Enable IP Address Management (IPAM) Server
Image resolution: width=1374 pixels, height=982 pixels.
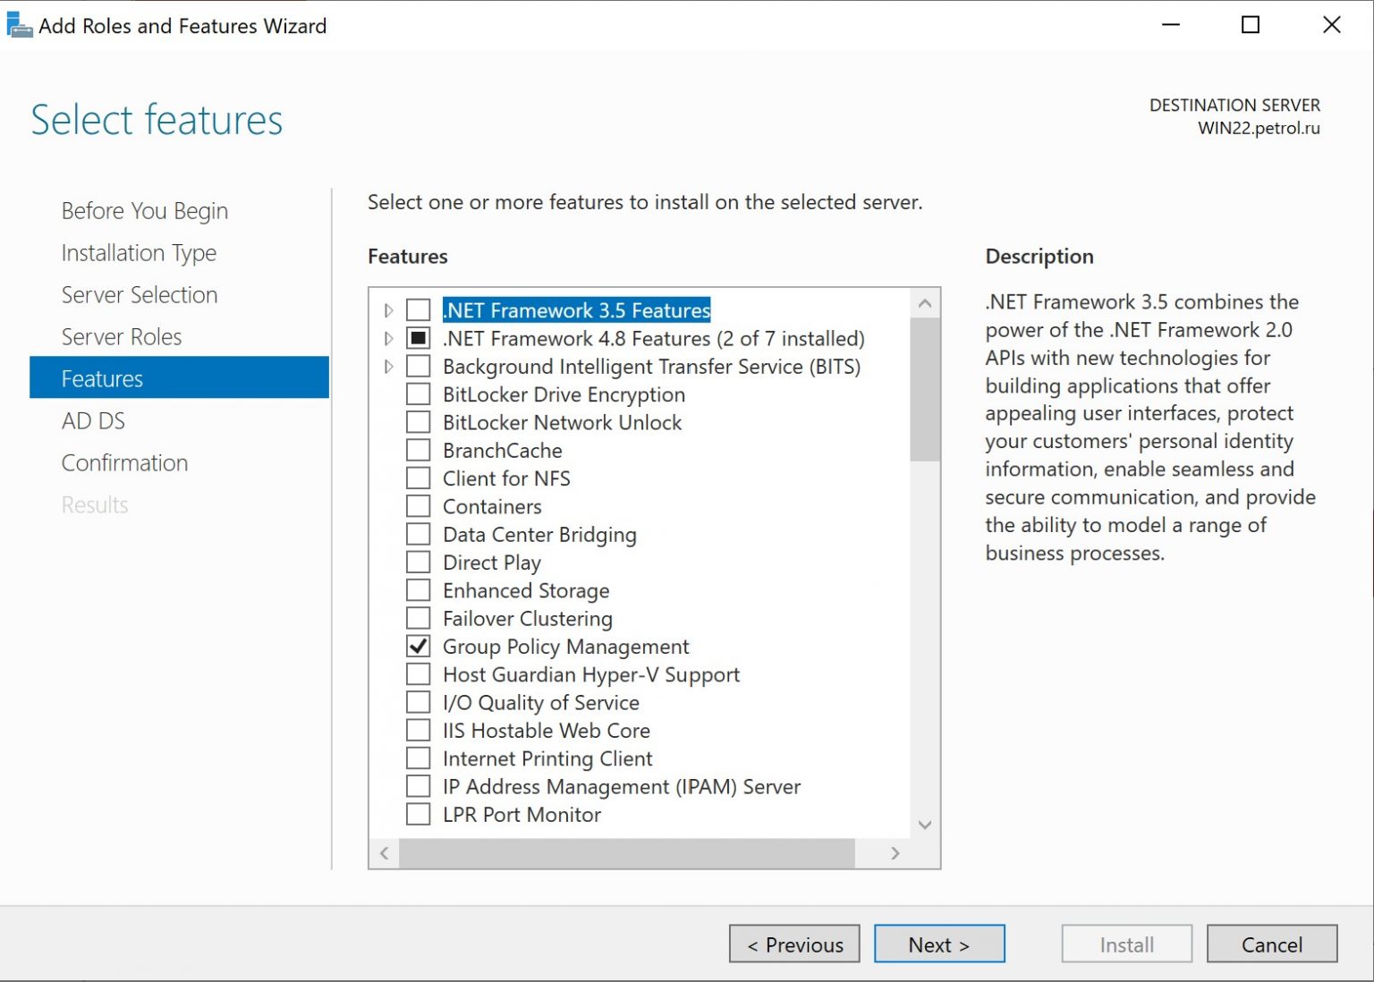point(417,785)
